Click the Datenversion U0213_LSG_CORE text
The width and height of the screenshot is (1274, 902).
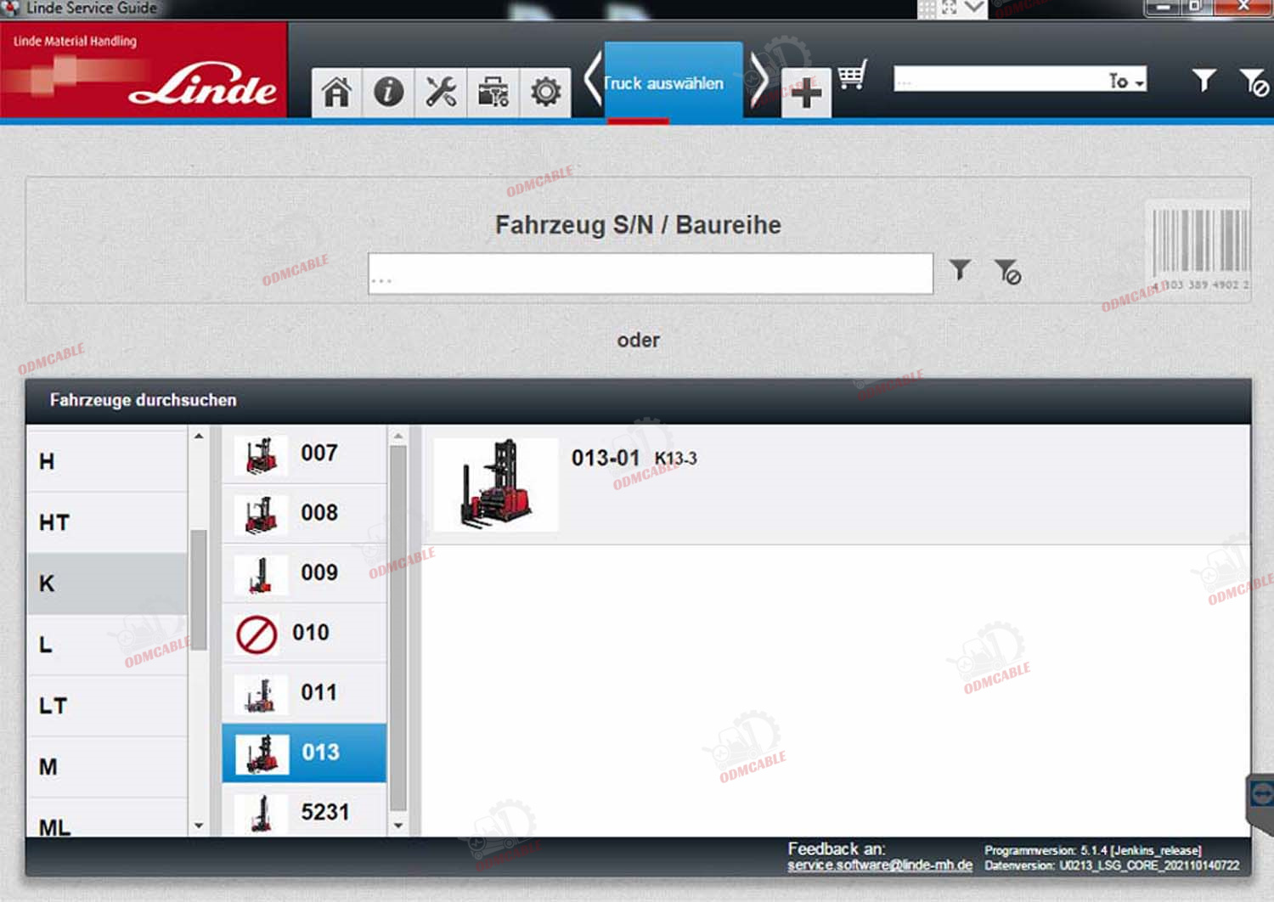pyautogui.click(x=1112, y=865)
